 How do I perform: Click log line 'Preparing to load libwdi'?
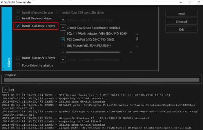[52, 121]
